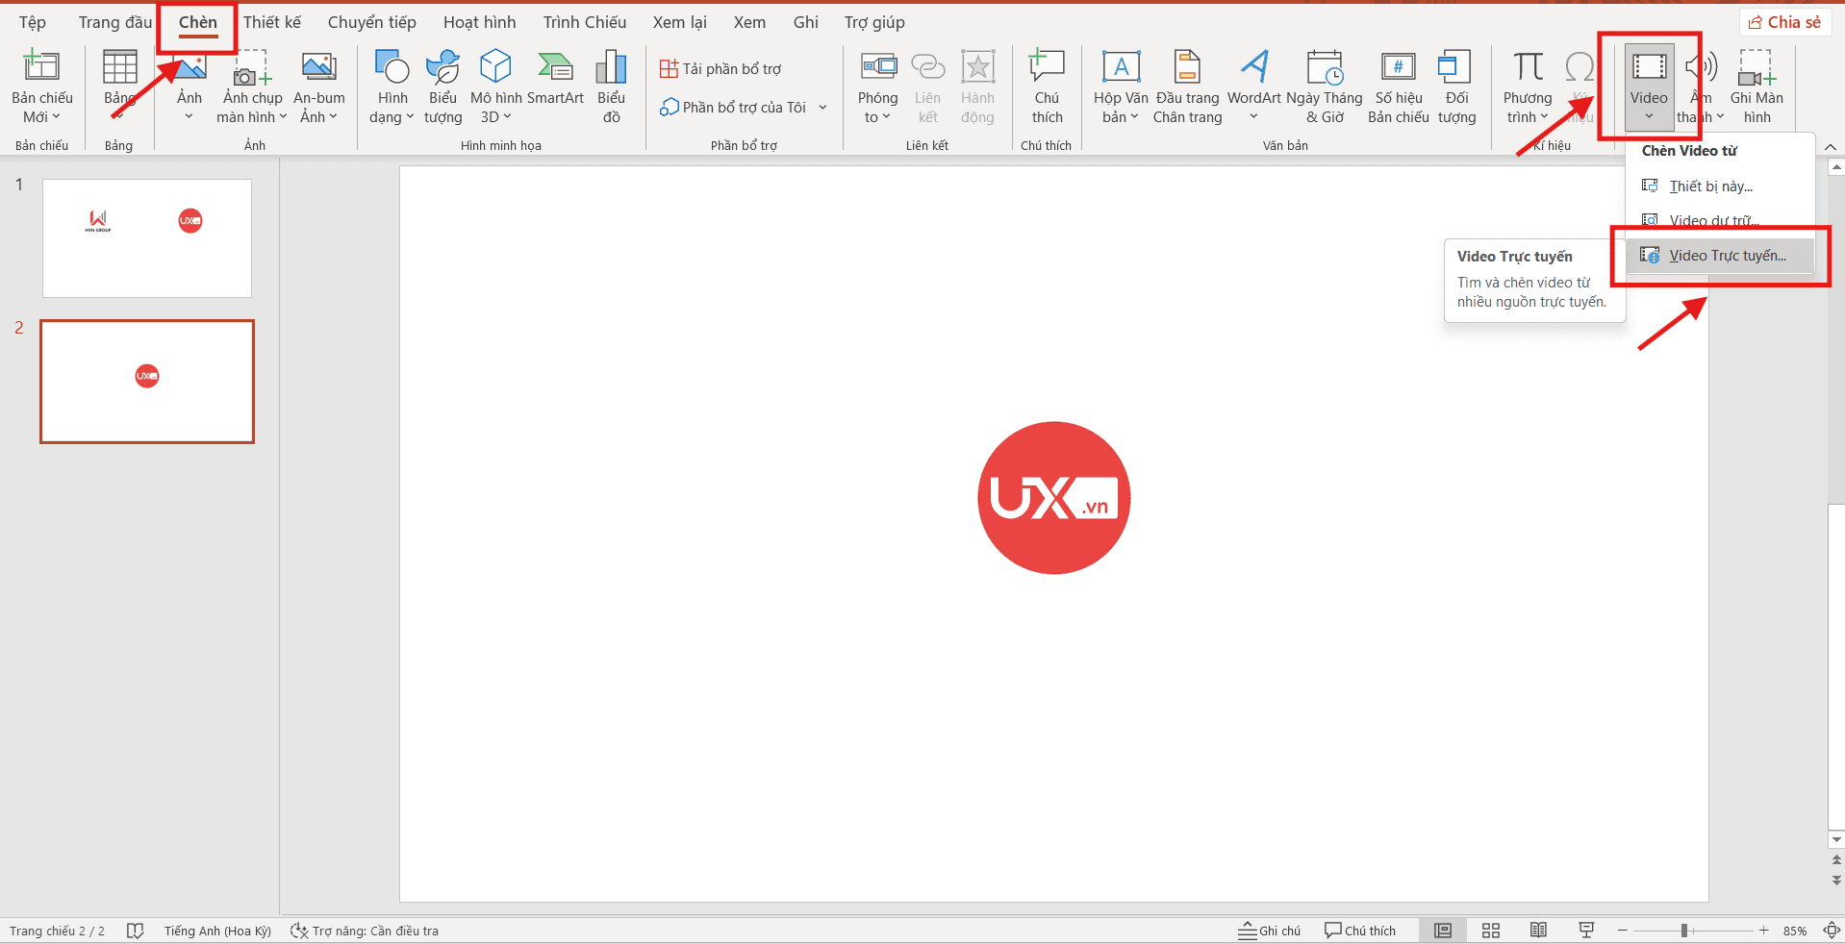Click the Chú thích comment icon in ribbon
Image resolution: width=1845 pixels, height=944 pixels.
(x=1047, y=69)
